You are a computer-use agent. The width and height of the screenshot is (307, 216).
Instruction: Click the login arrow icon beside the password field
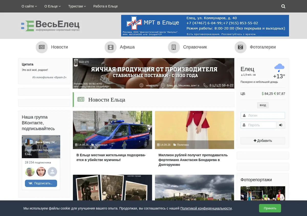click(281, 125)
